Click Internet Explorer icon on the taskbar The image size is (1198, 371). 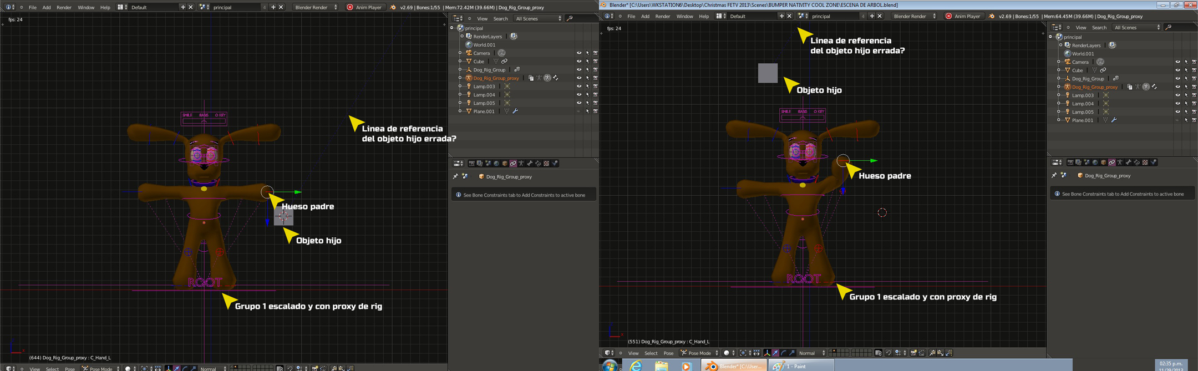[x=636, y=365]
